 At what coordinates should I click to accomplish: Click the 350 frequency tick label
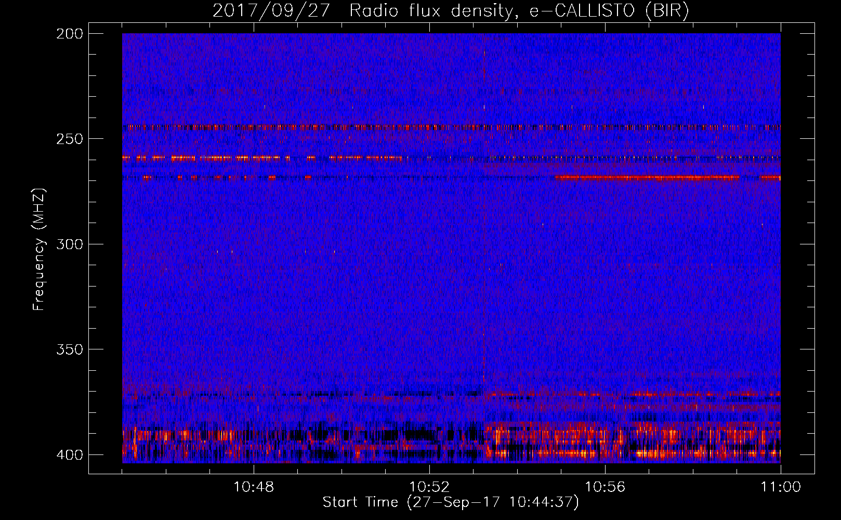click(69, 349)
